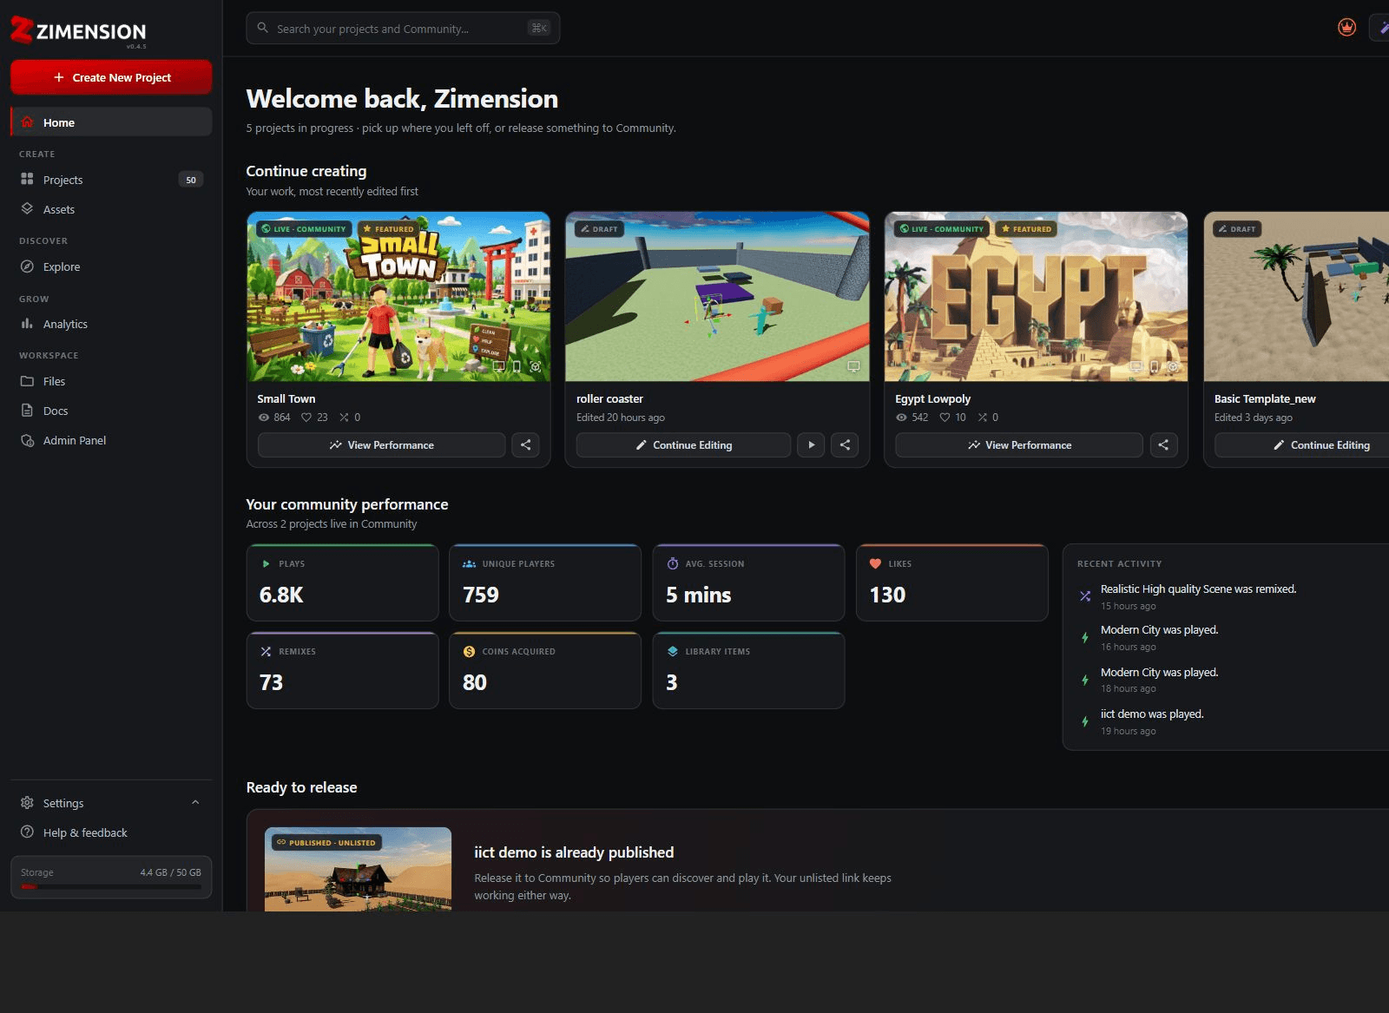Open the Remixes 73 stat card

coord(342,670)
